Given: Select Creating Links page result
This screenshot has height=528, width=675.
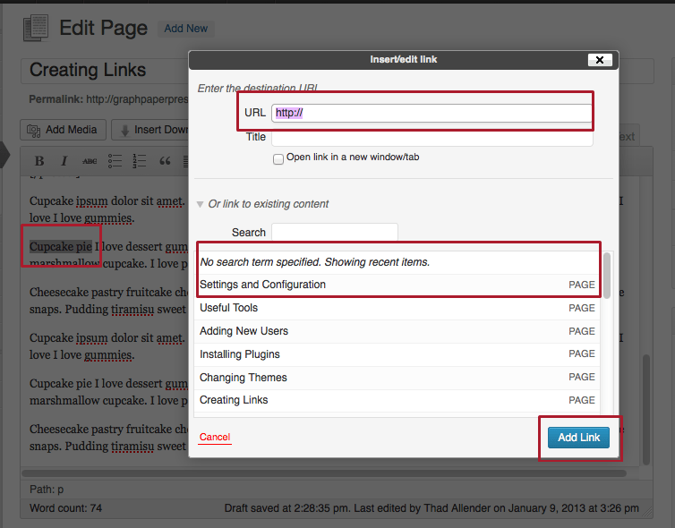Looking at the screenshot, I should point(397,401).
